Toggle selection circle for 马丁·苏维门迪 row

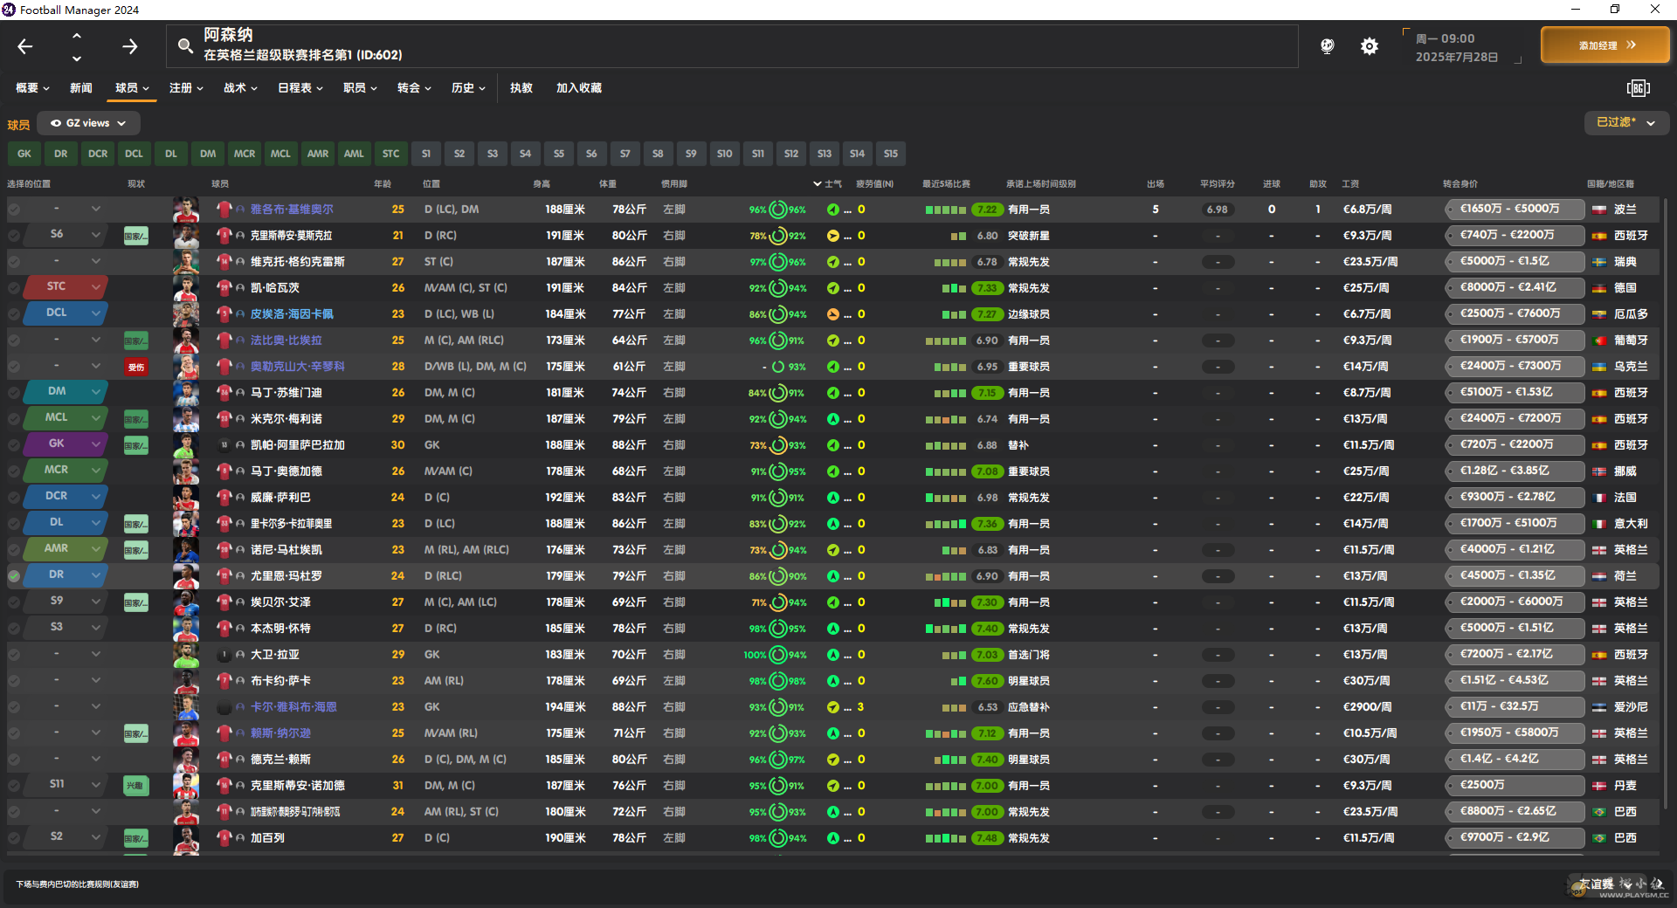click(14, 393)
